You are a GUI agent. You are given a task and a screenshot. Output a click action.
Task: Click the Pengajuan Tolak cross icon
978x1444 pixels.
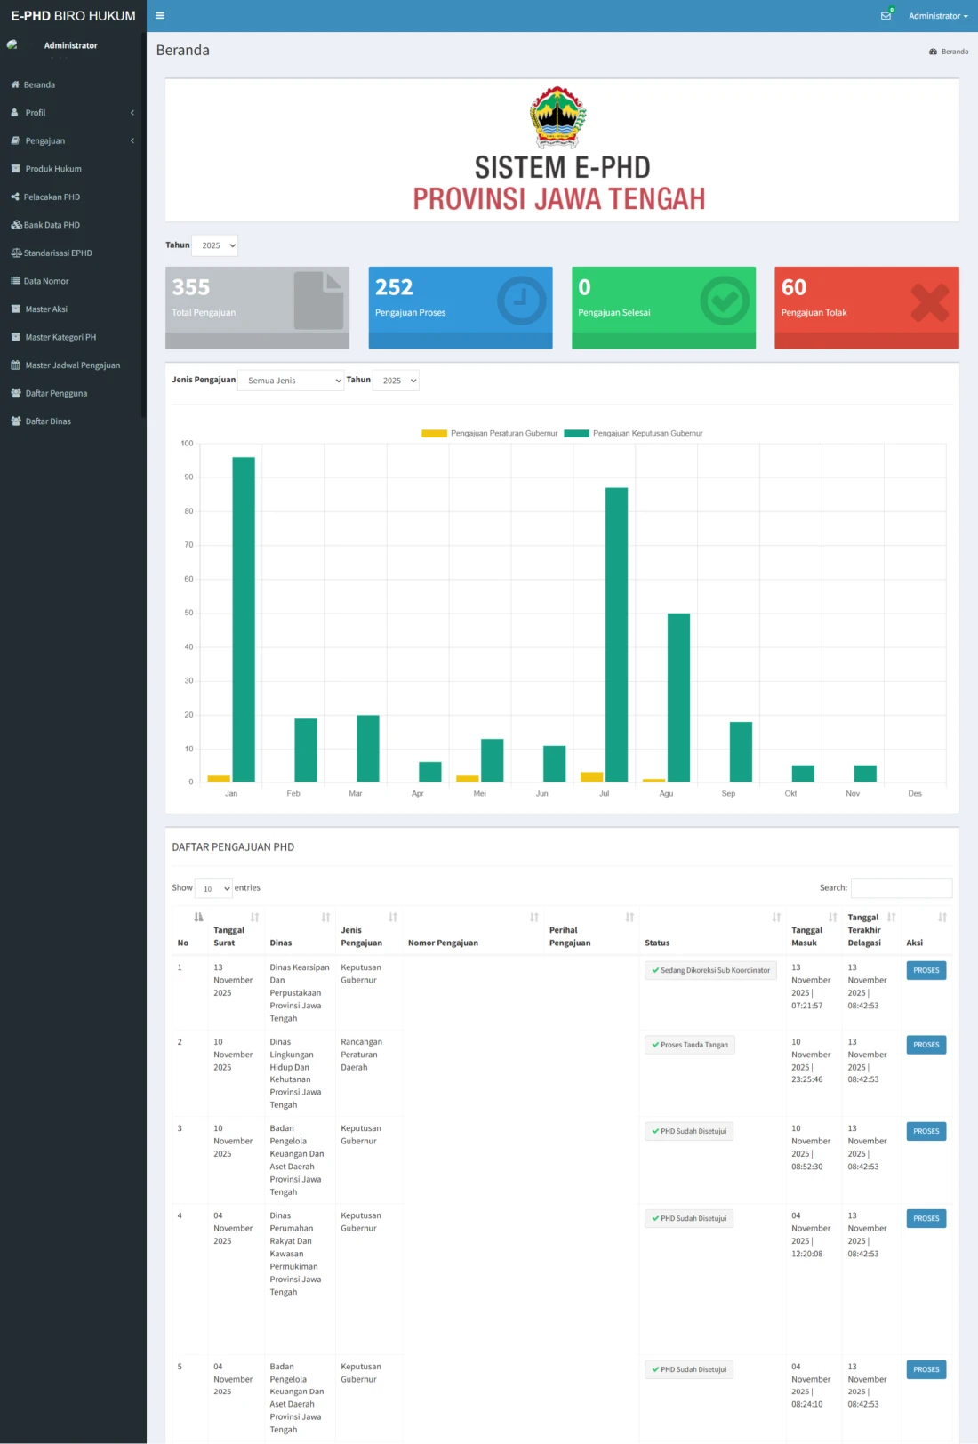929,302
